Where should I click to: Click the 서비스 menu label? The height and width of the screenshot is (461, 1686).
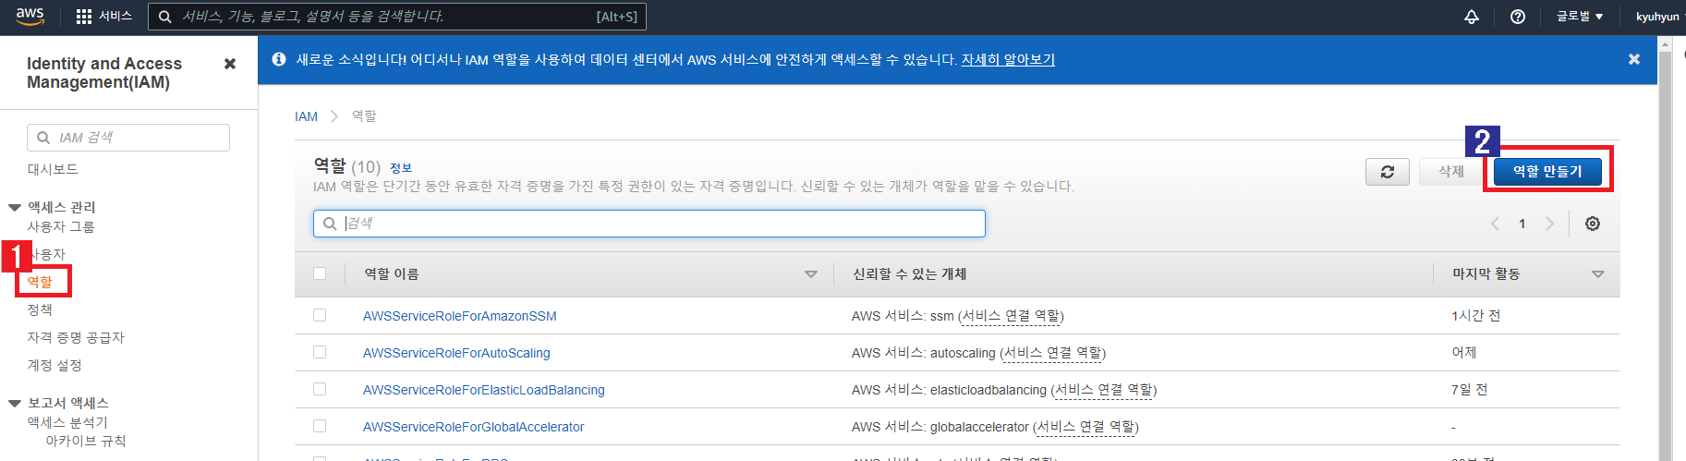[115, 17]
